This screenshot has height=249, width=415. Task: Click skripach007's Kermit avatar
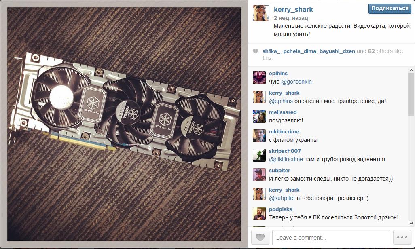pyautogui.click(x=259, y=155)
